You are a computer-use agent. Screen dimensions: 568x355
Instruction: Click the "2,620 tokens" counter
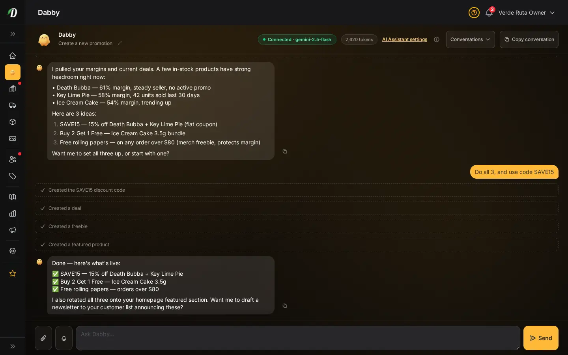[359, 39]
